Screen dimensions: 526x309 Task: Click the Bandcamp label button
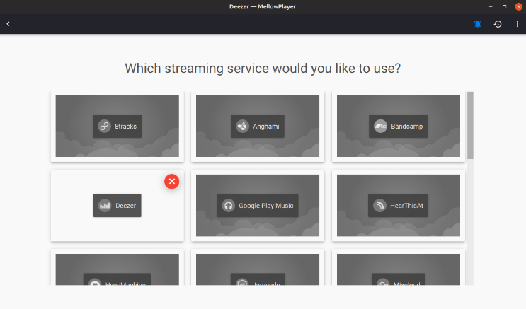point(398,127)
